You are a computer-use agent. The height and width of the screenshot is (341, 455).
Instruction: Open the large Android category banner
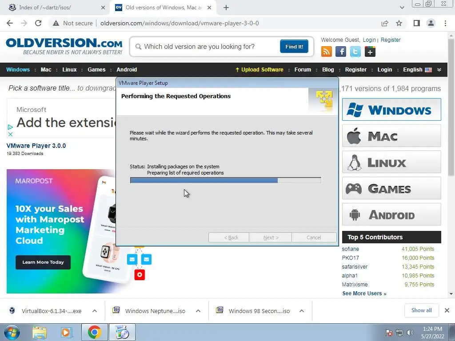coord(391,214)
